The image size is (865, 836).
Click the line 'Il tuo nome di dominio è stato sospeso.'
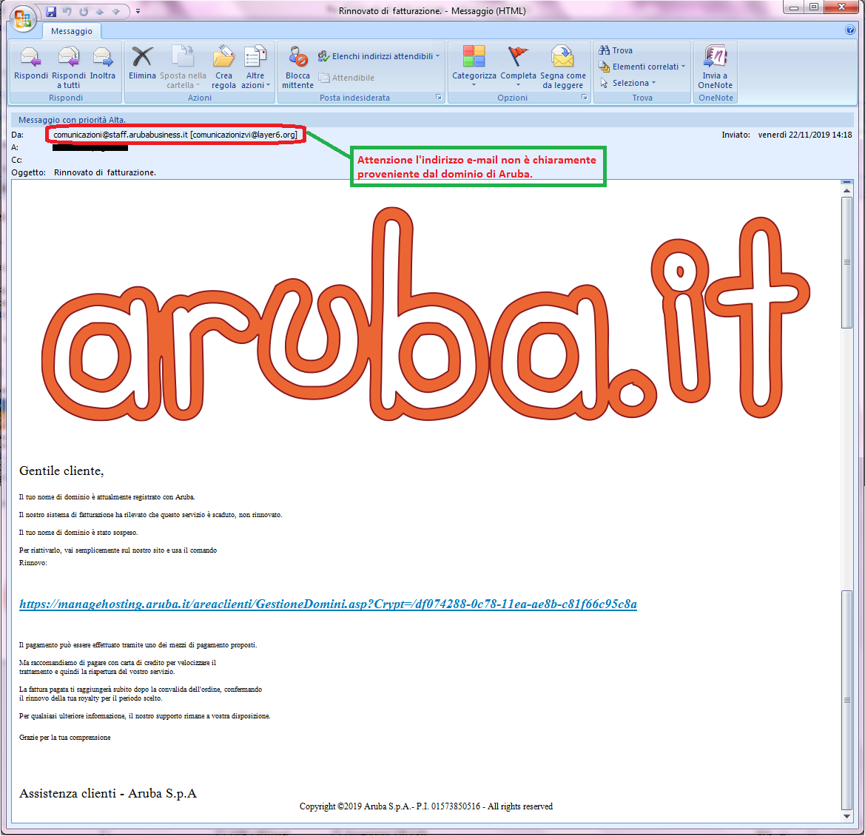point(78,533)
